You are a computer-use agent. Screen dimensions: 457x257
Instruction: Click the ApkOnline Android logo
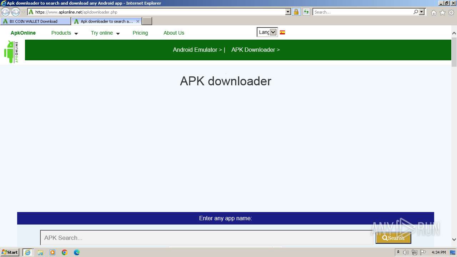(11, 51)
